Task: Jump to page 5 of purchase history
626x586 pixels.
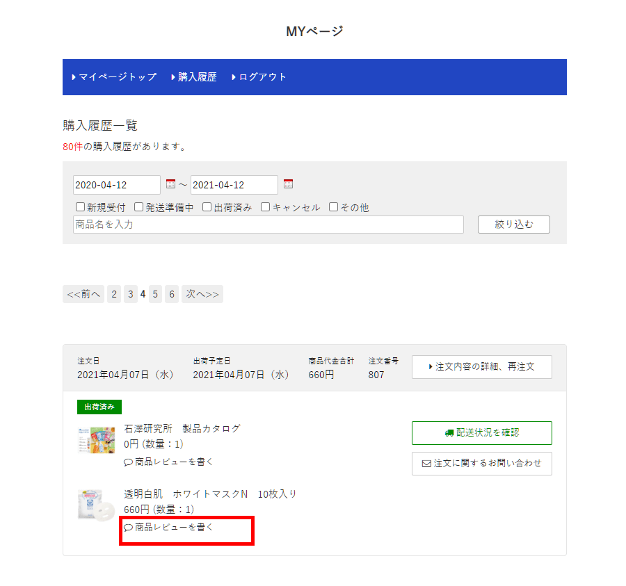Action: pyautogui.click(x=155, y=295)
